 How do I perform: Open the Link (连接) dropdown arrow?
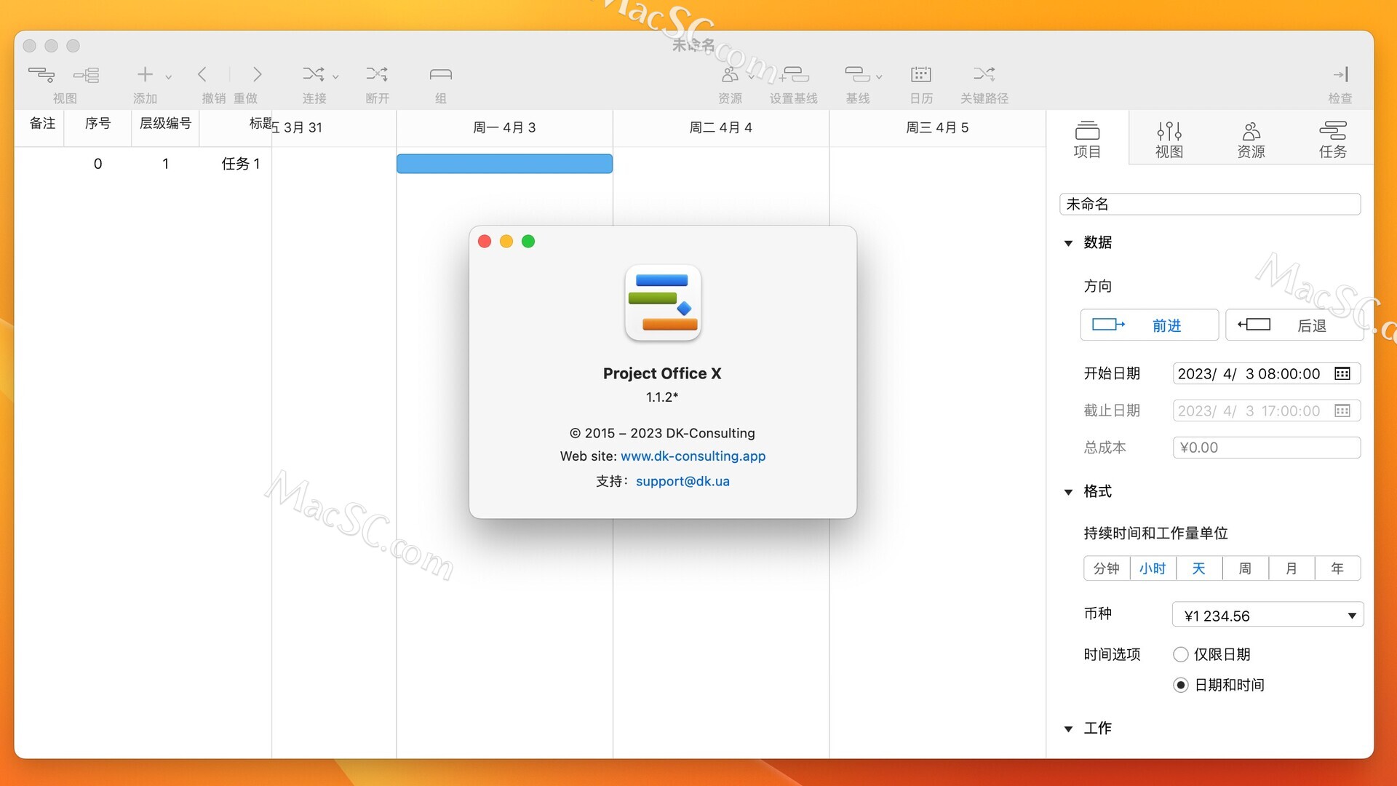coord(335,76)
